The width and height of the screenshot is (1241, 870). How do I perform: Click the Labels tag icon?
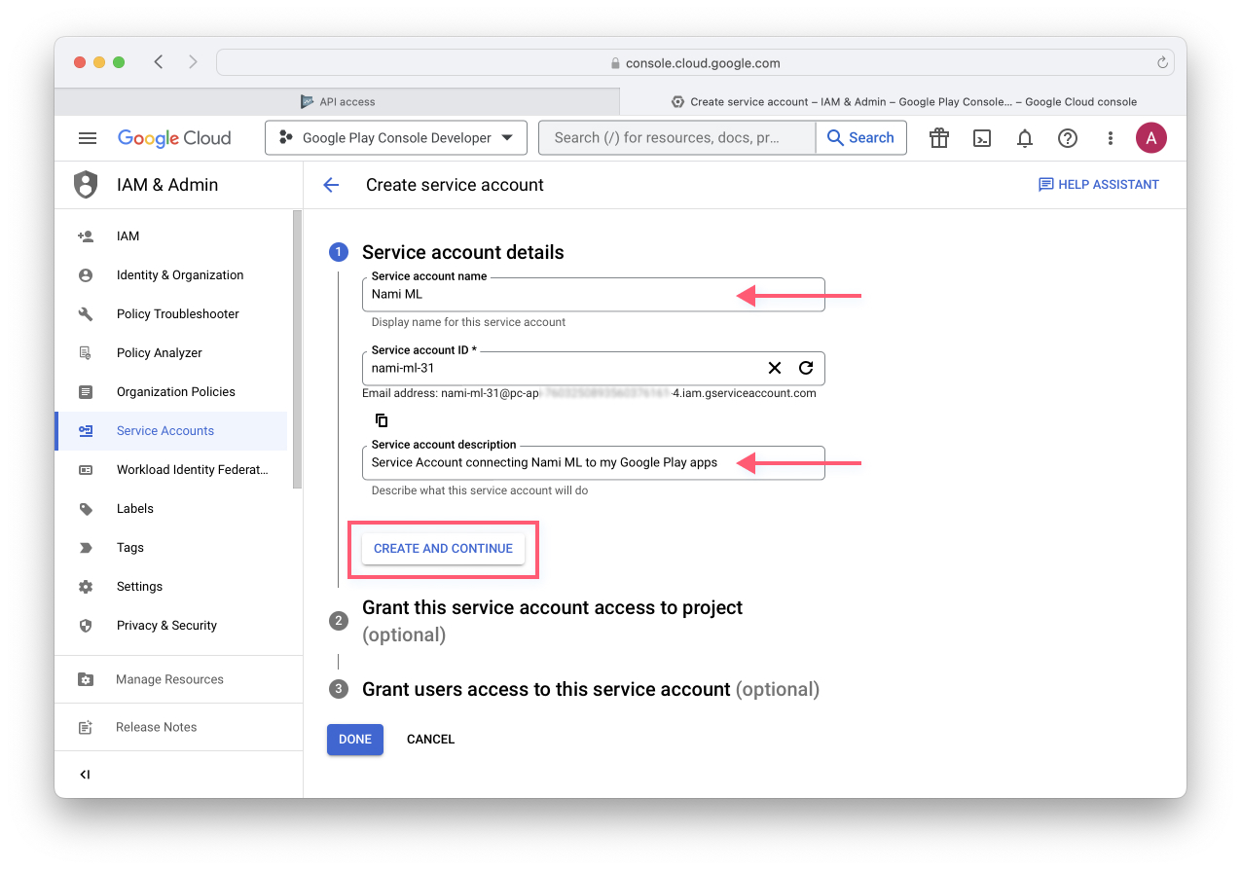[86, 509]
